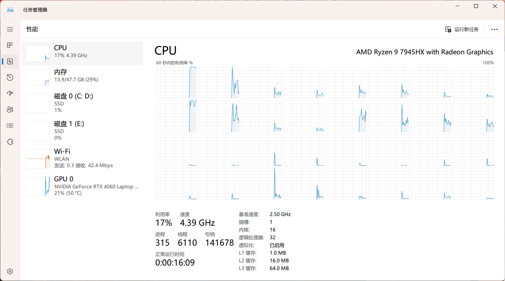The image size is (505, 281).
Task: Select 磁盘 0 (C: D:) item
Action: click(82, 103)
